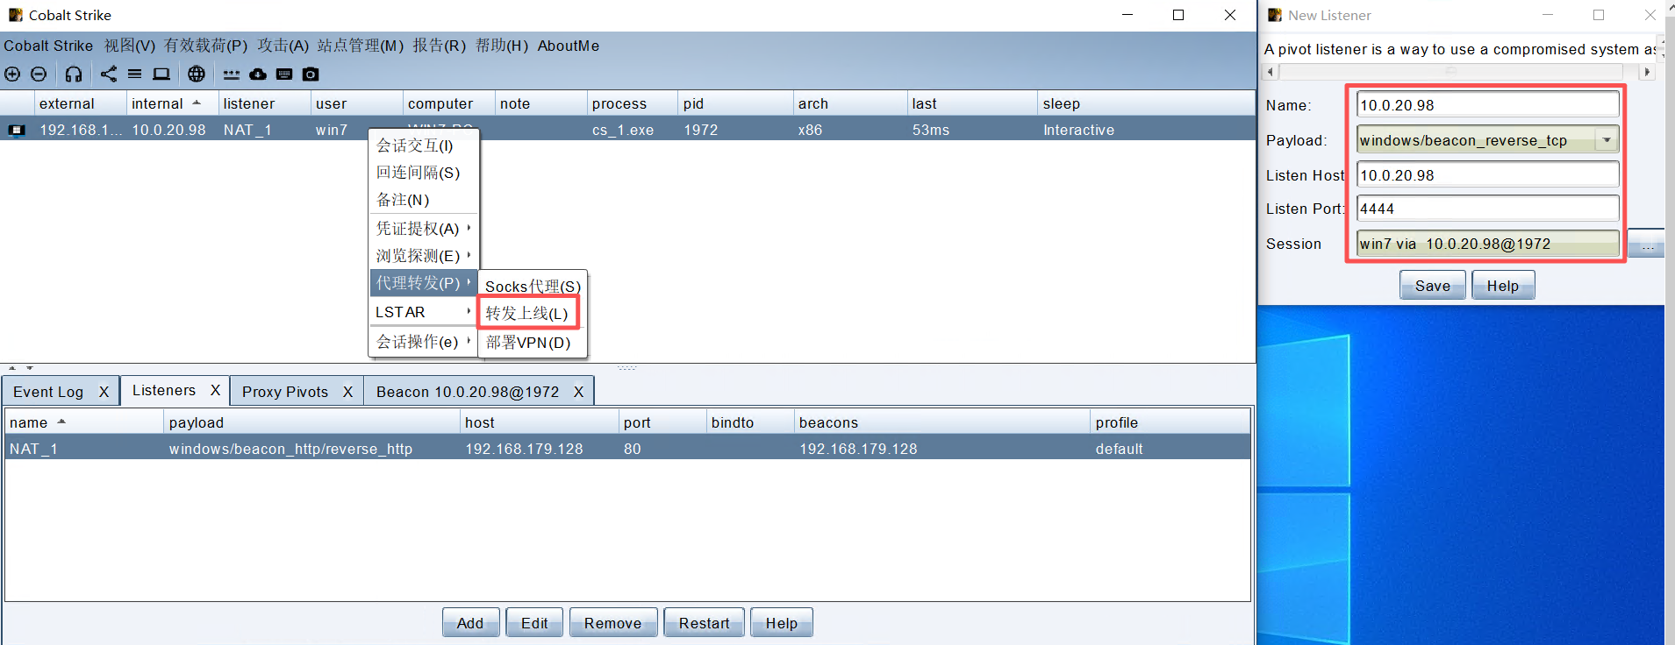Click the right scroll arrow in New Listener
This screenshot has height=645, width=1675.
(x=1647, y=72)
